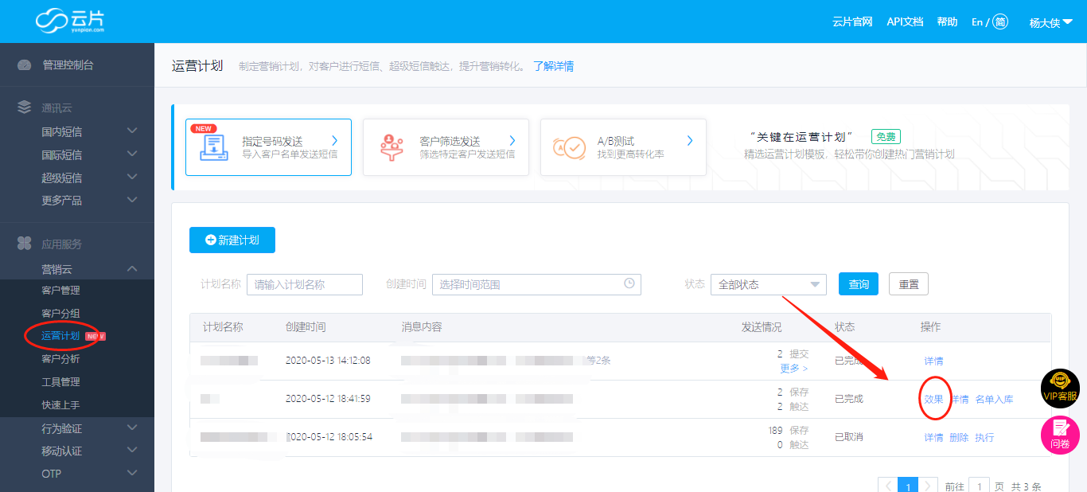Open the 管理控制台 dashboard icon
The image size is (1087, 492).
25,65
